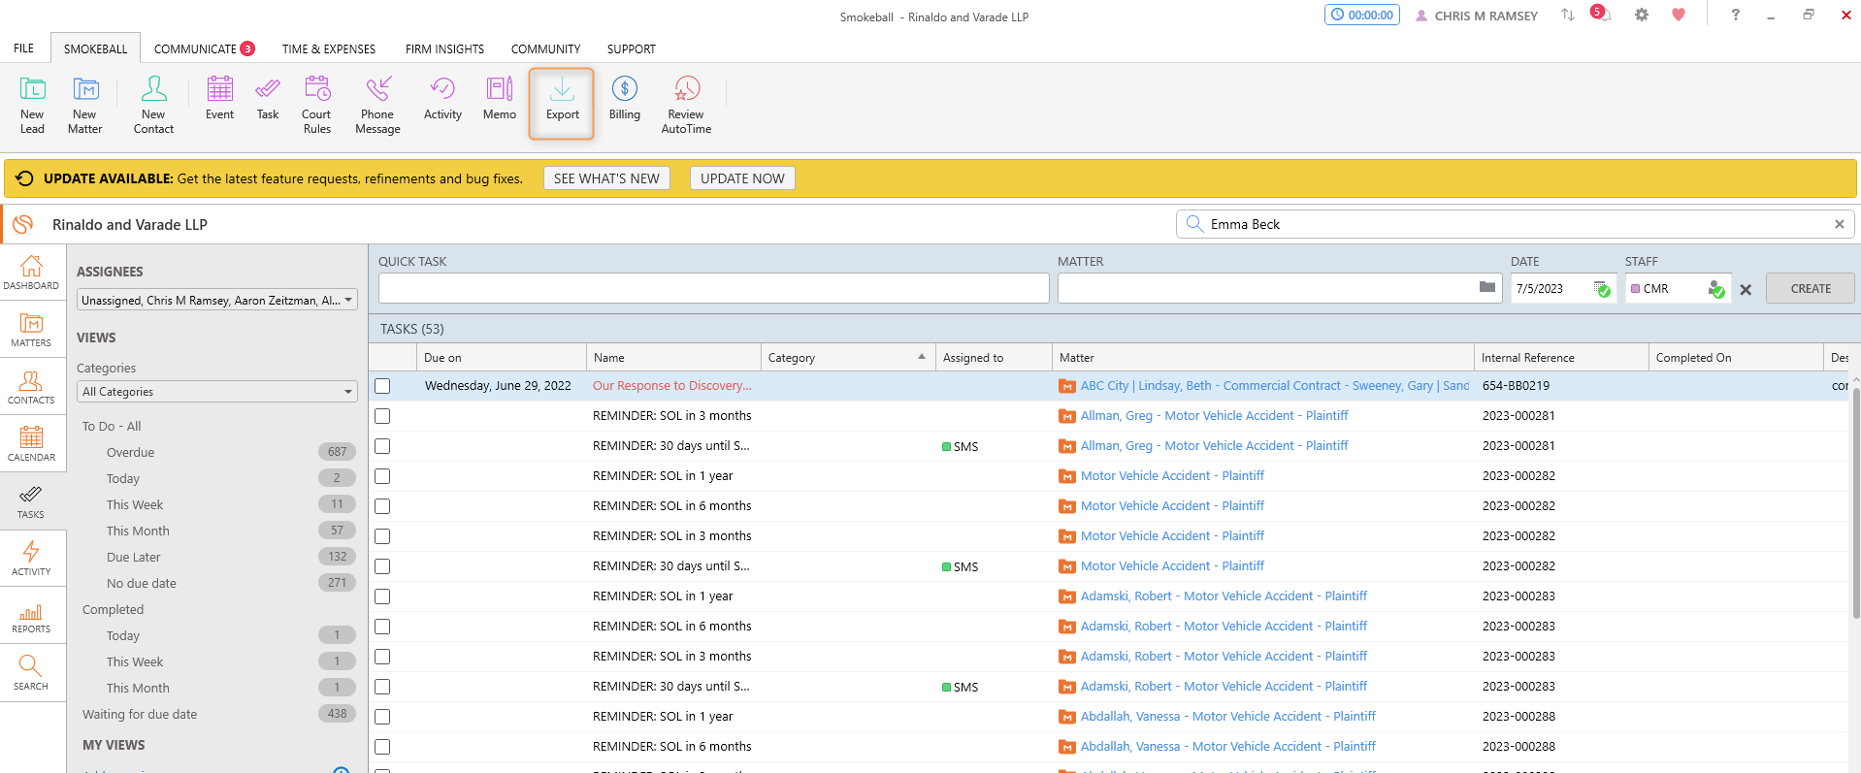This screenshot has width=1861, height=773.
Task: Add a New Contact via ribbon icon
Action: 153,105
